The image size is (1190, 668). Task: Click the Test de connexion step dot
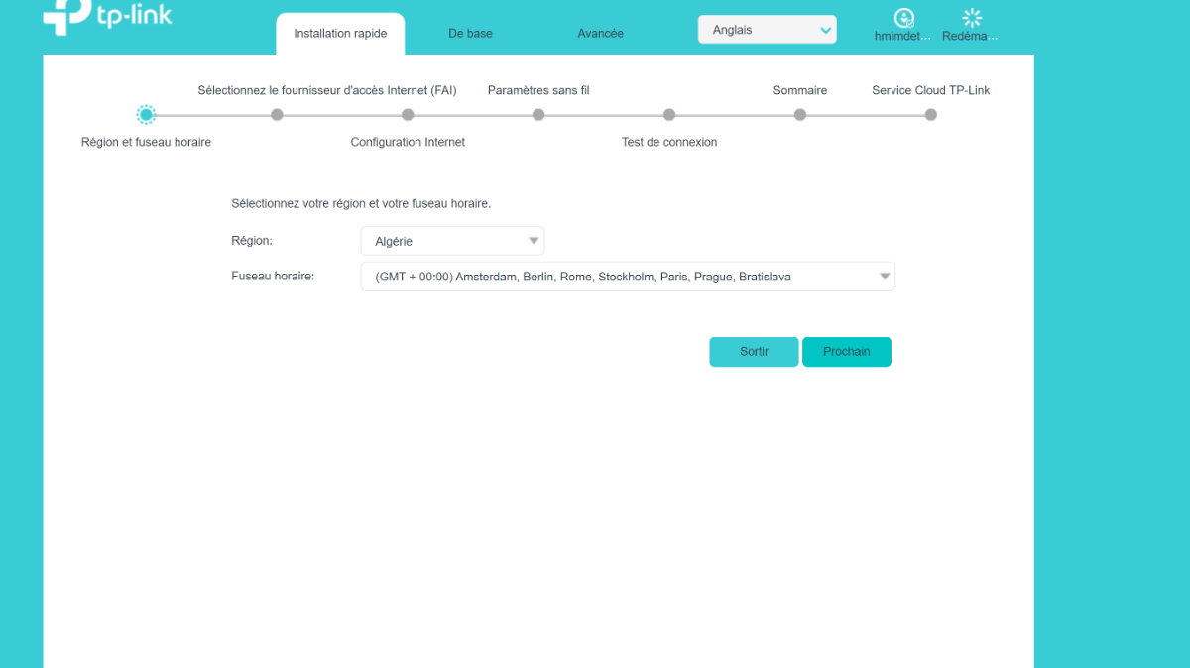pos(669,115)
